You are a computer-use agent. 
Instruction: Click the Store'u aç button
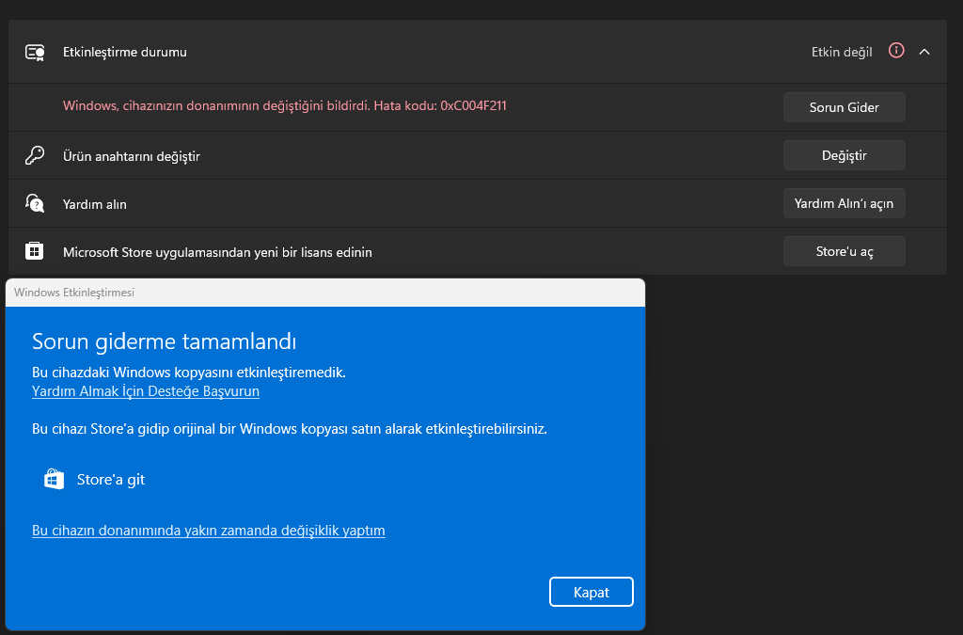point(844,251)
